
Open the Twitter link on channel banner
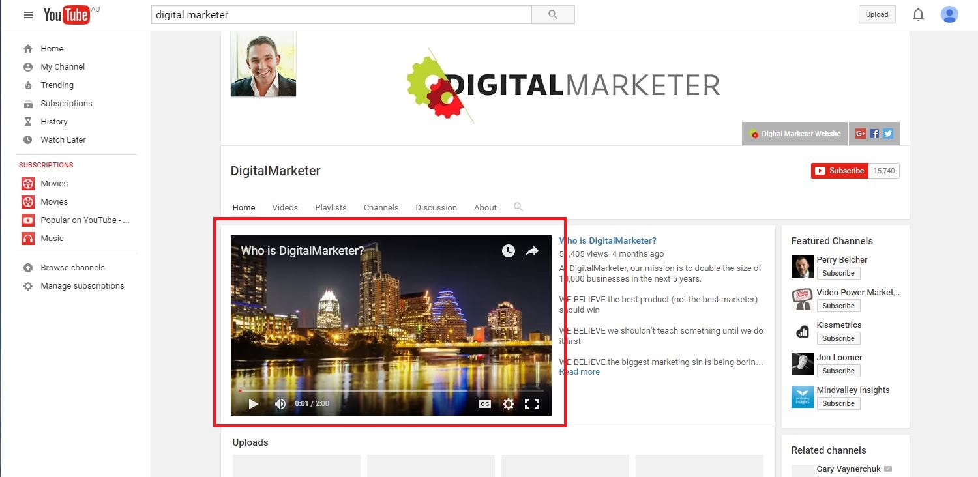tap(888, 134)
